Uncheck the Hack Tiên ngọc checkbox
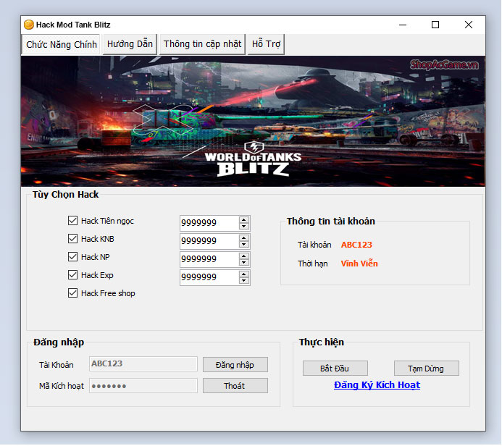The width and height of the screenshot is (502, 446). click(72, 220)
